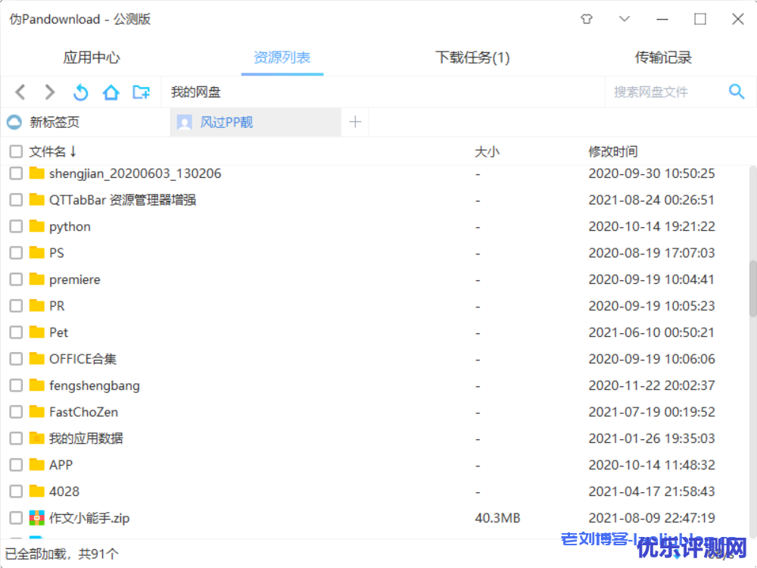Click the QTTabBar folder icon
The image size is (757, 568).
click(x=36, y=199)
